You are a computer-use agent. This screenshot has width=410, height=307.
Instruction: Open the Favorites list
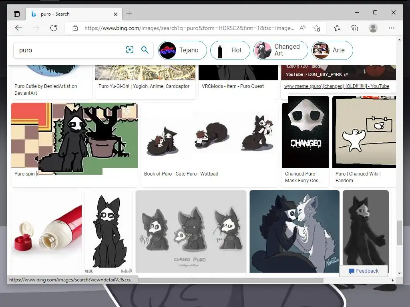point(337,28)
